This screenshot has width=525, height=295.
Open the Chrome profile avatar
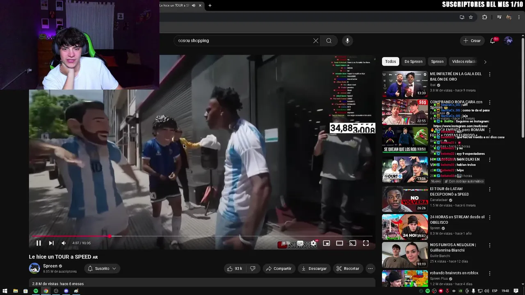(509, 17)
